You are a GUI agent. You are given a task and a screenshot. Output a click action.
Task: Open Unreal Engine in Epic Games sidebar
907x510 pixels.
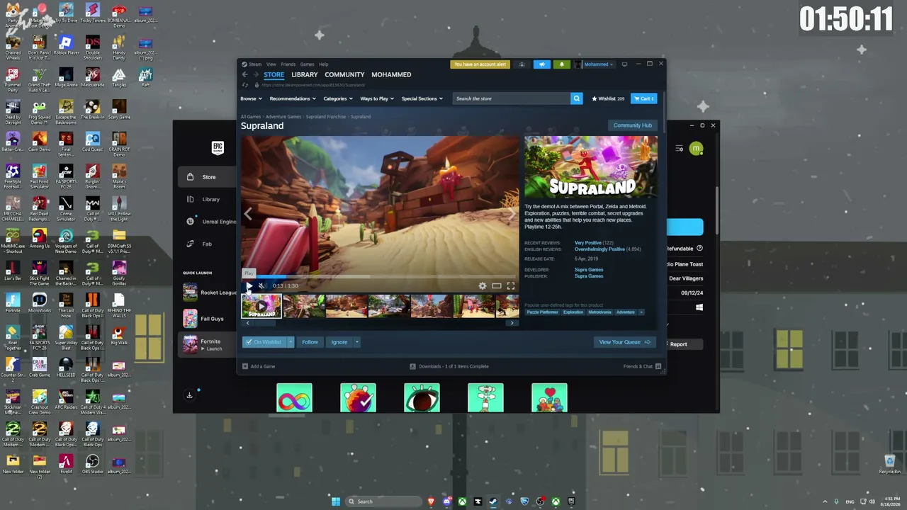pos(211,222)
